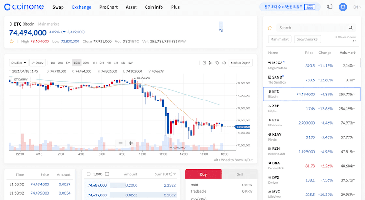Select the Draw tool
Image resolution: width=365 pixels, height=200 pixels.
[x=37, y=63]
